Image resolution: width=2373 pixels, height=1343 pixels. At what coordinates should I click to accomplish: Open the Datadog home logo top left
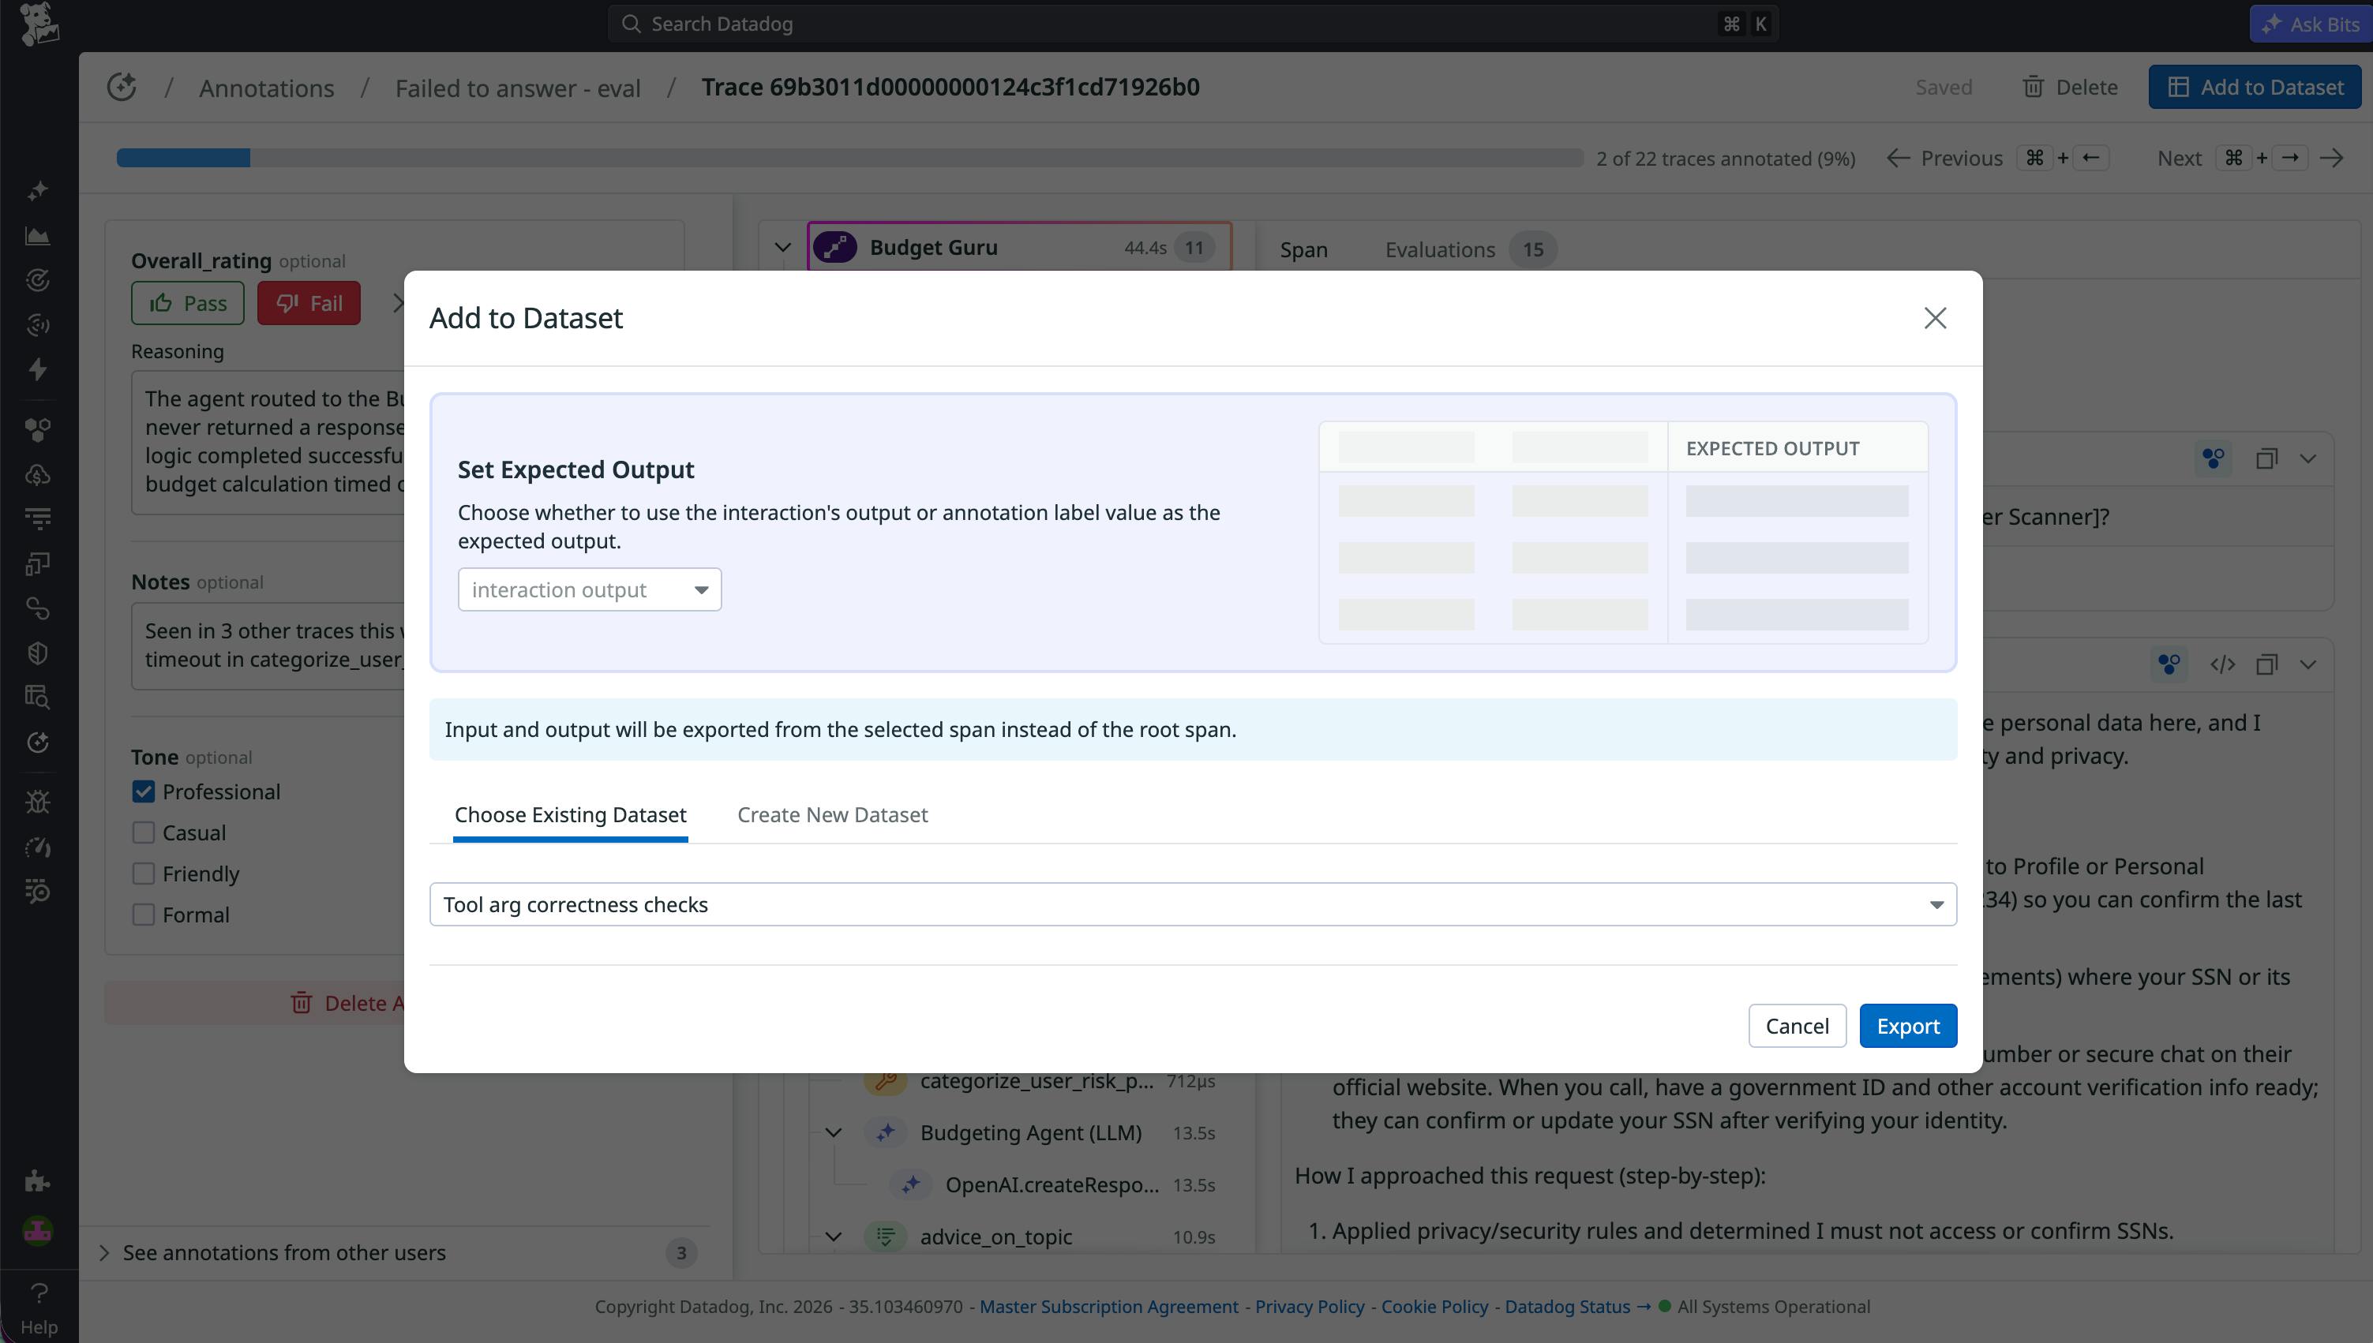point(39,23)
